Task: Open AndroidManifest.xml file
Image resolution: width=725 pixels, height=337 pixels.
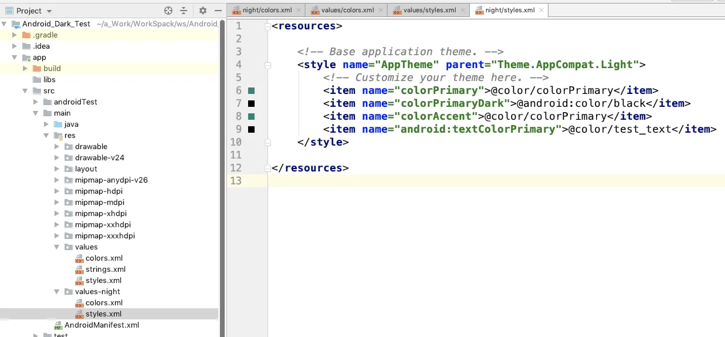Action: click(x=101, y=325)
